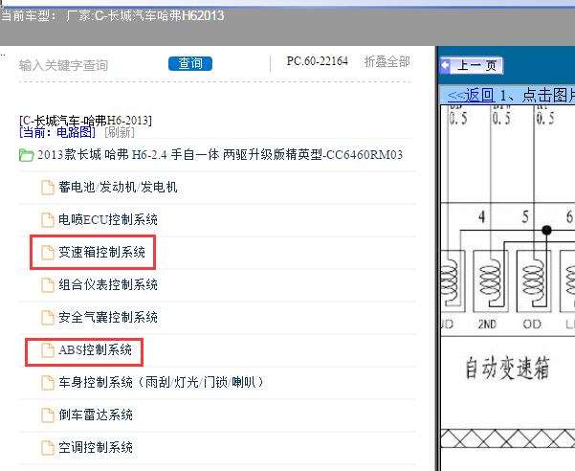The height and width of the screenshot is (471, 575).
Task: Open the 组合仪表控制系统 entry
Action: click(x=108, y=284)
